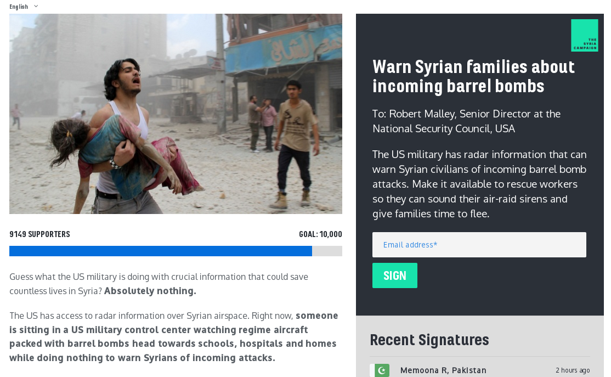Click the campaign photo of man carrying child
611x377 pixels.
click(176, 114)
